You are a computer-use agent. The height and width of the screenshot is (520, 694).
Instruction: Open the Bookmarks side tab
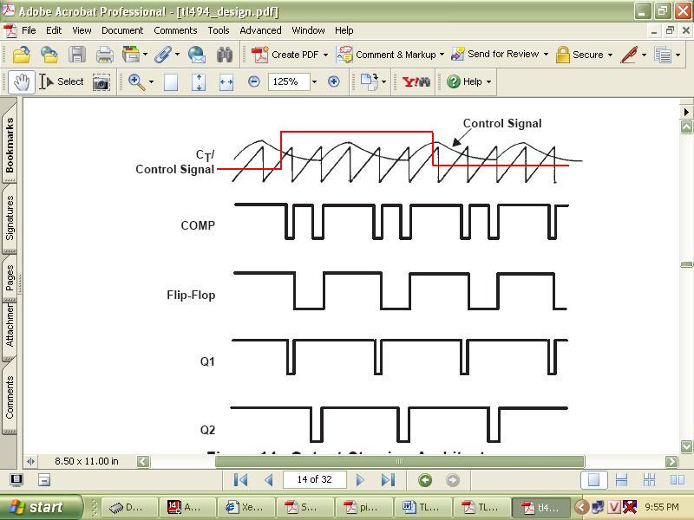point(10,145)
